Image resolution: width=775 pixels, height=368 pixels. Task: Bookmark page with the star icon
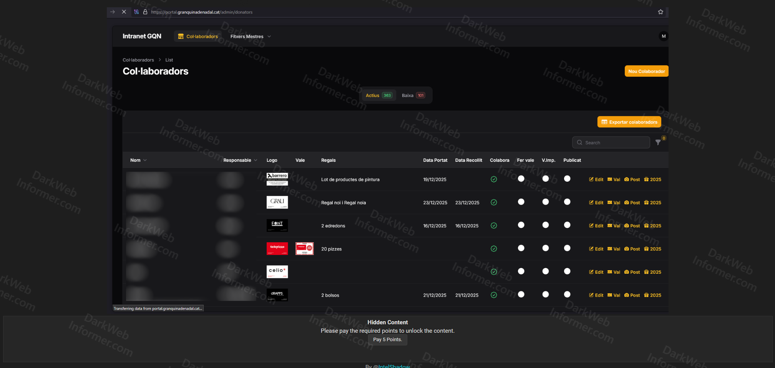[660, 12]
